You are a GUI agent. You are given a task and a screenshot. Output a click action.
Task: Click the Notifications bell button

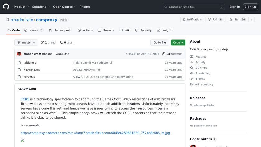(x=192, y=20)
